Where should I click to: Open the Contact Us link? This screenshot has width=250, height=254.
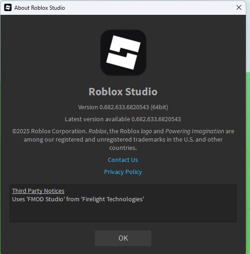[123, 160]
